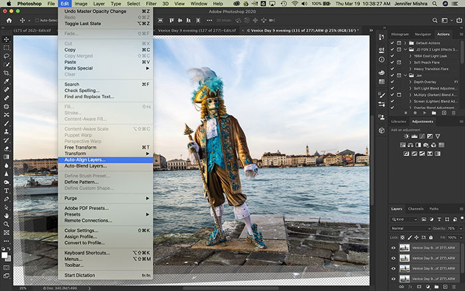Click the foreground color swatch
465x291 pixels.
tap(5, 255)
